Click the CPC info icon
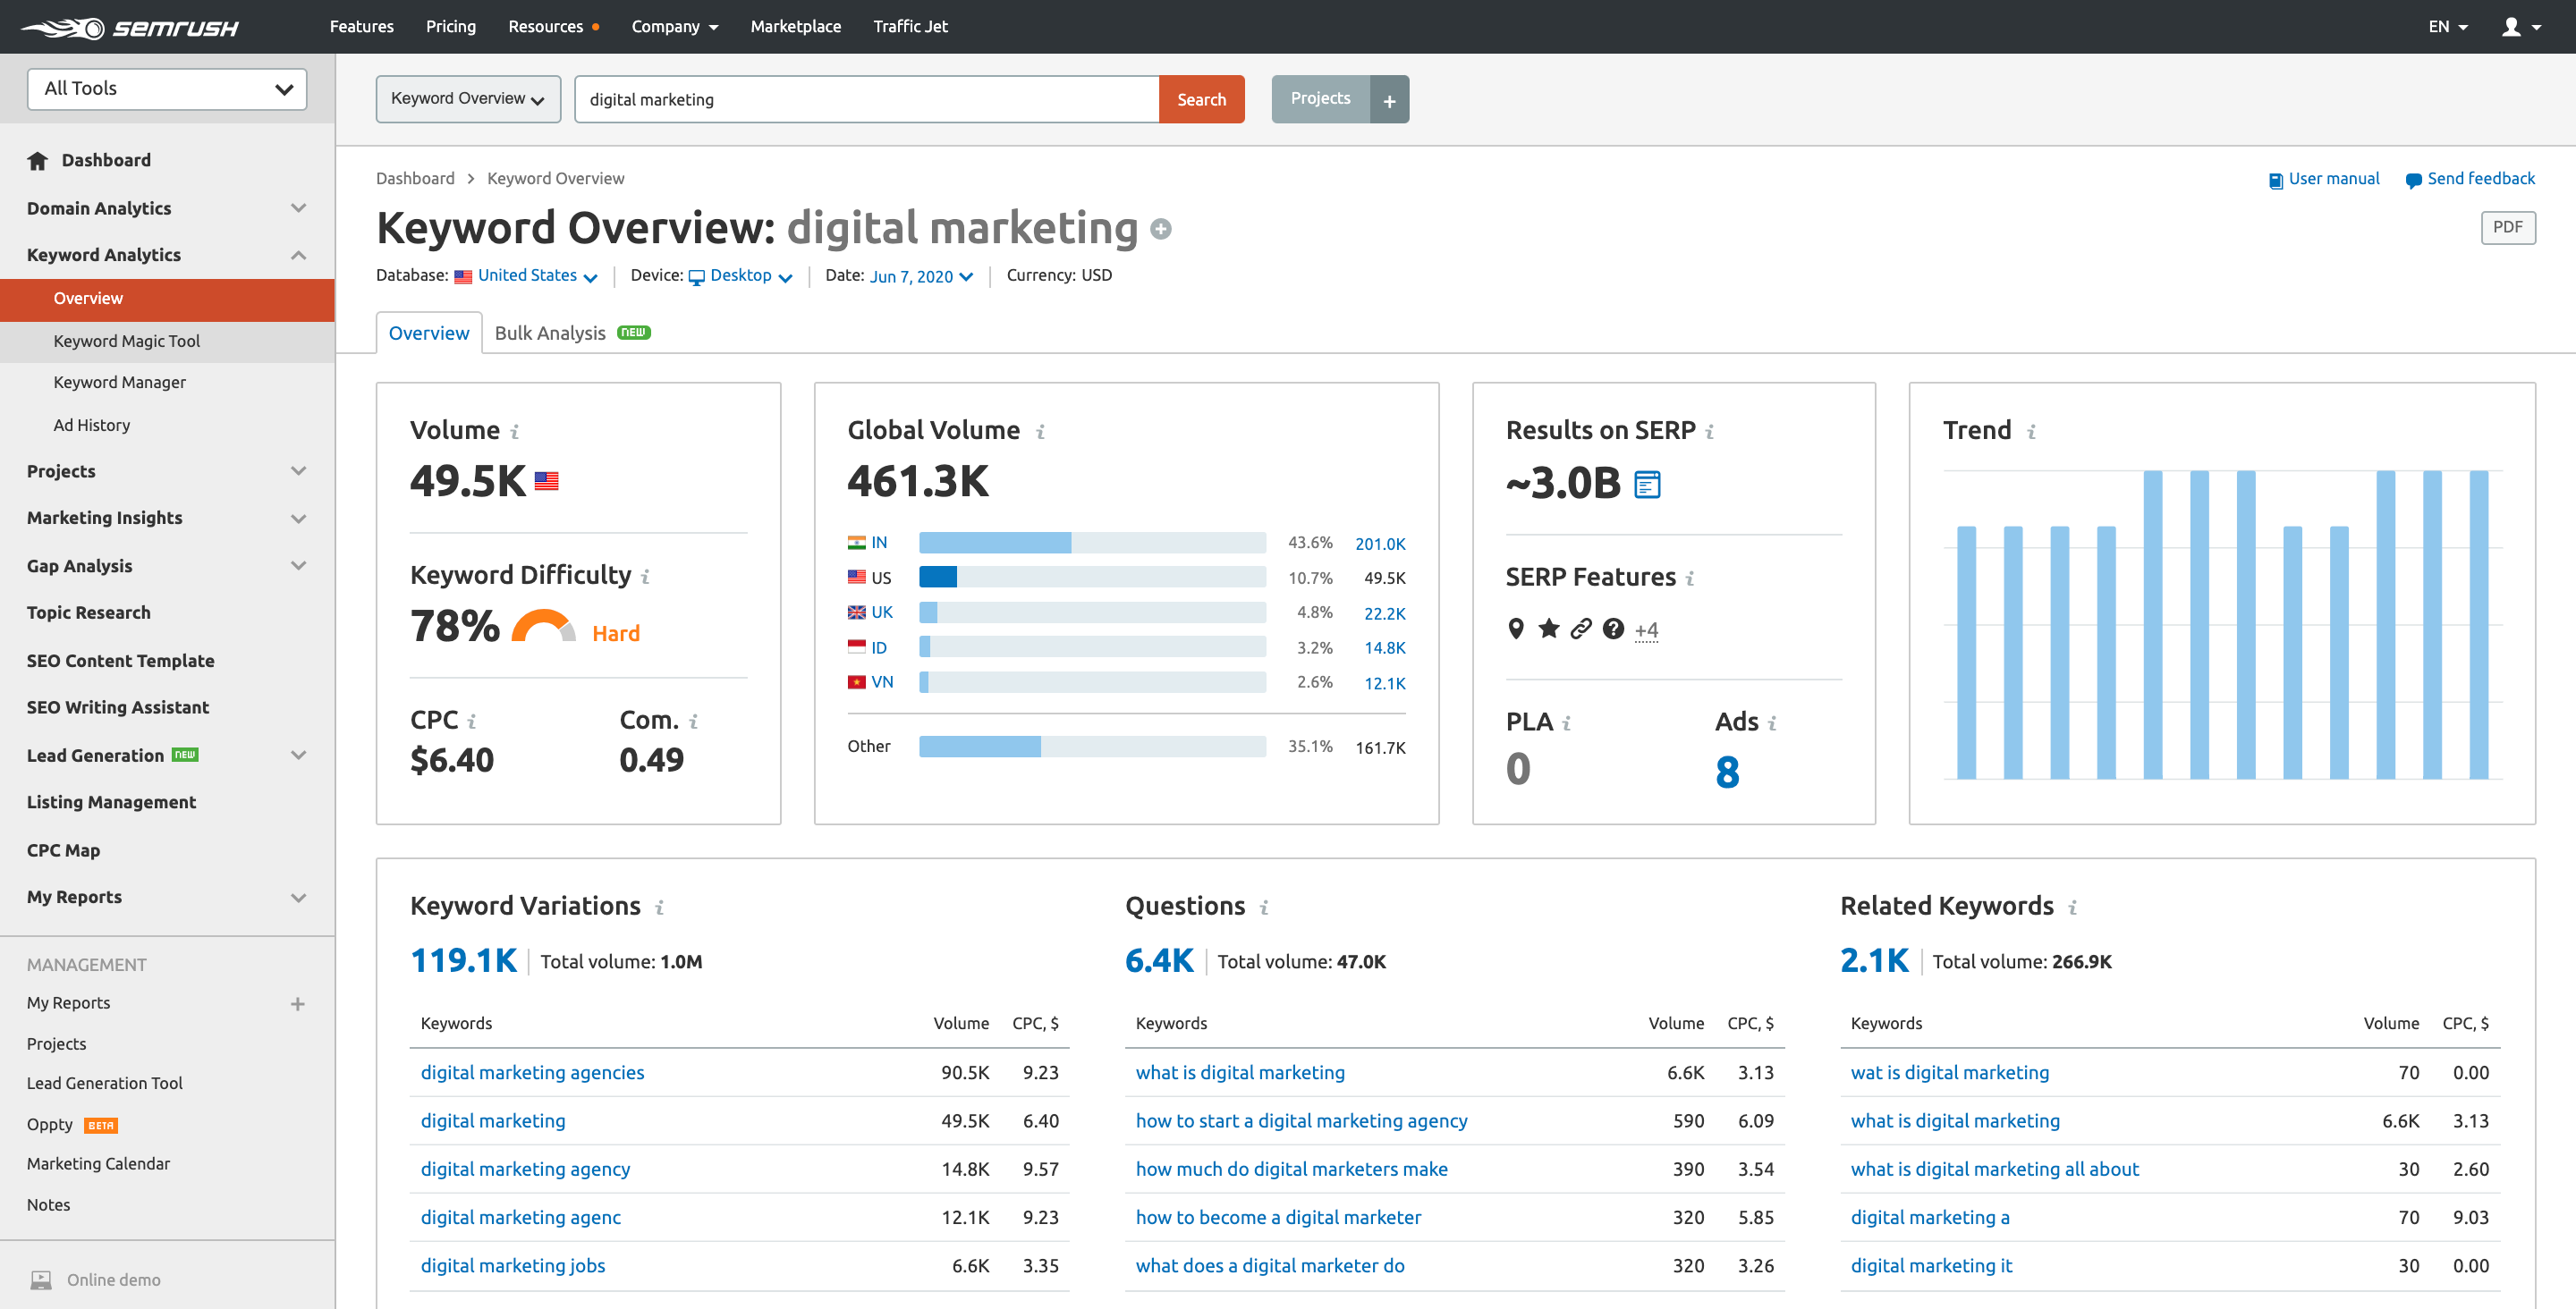Screen dimensions: 2576x1309 coord(472,721)
